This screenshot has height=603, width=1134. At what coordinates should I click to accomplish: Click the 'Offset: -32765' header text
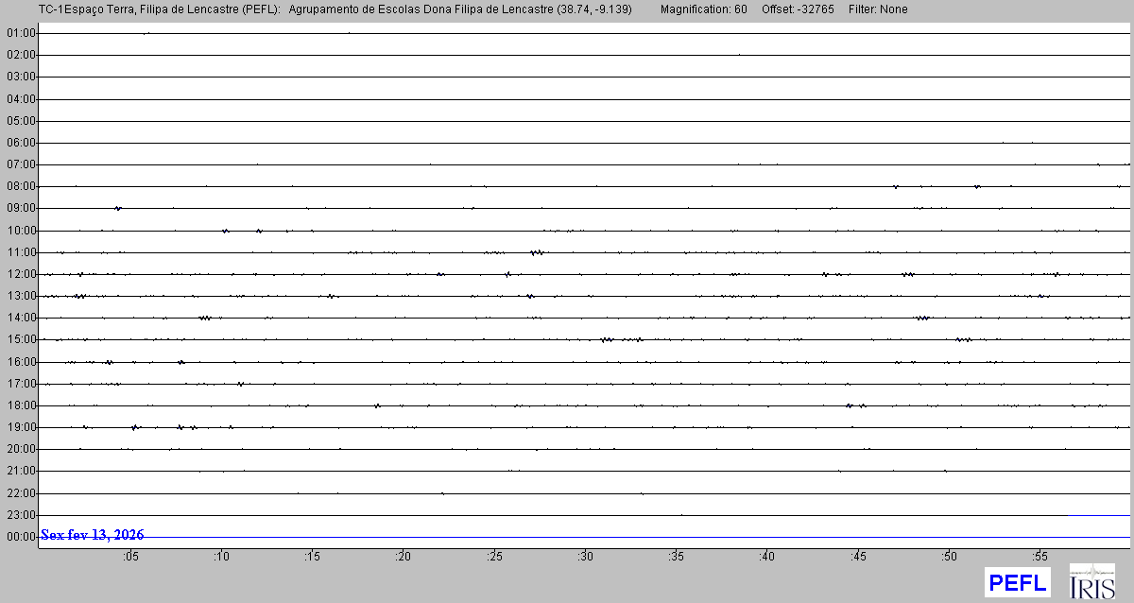(x=799, y=9)
